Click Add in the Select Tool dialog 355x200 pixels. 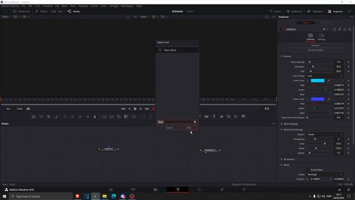189,128
